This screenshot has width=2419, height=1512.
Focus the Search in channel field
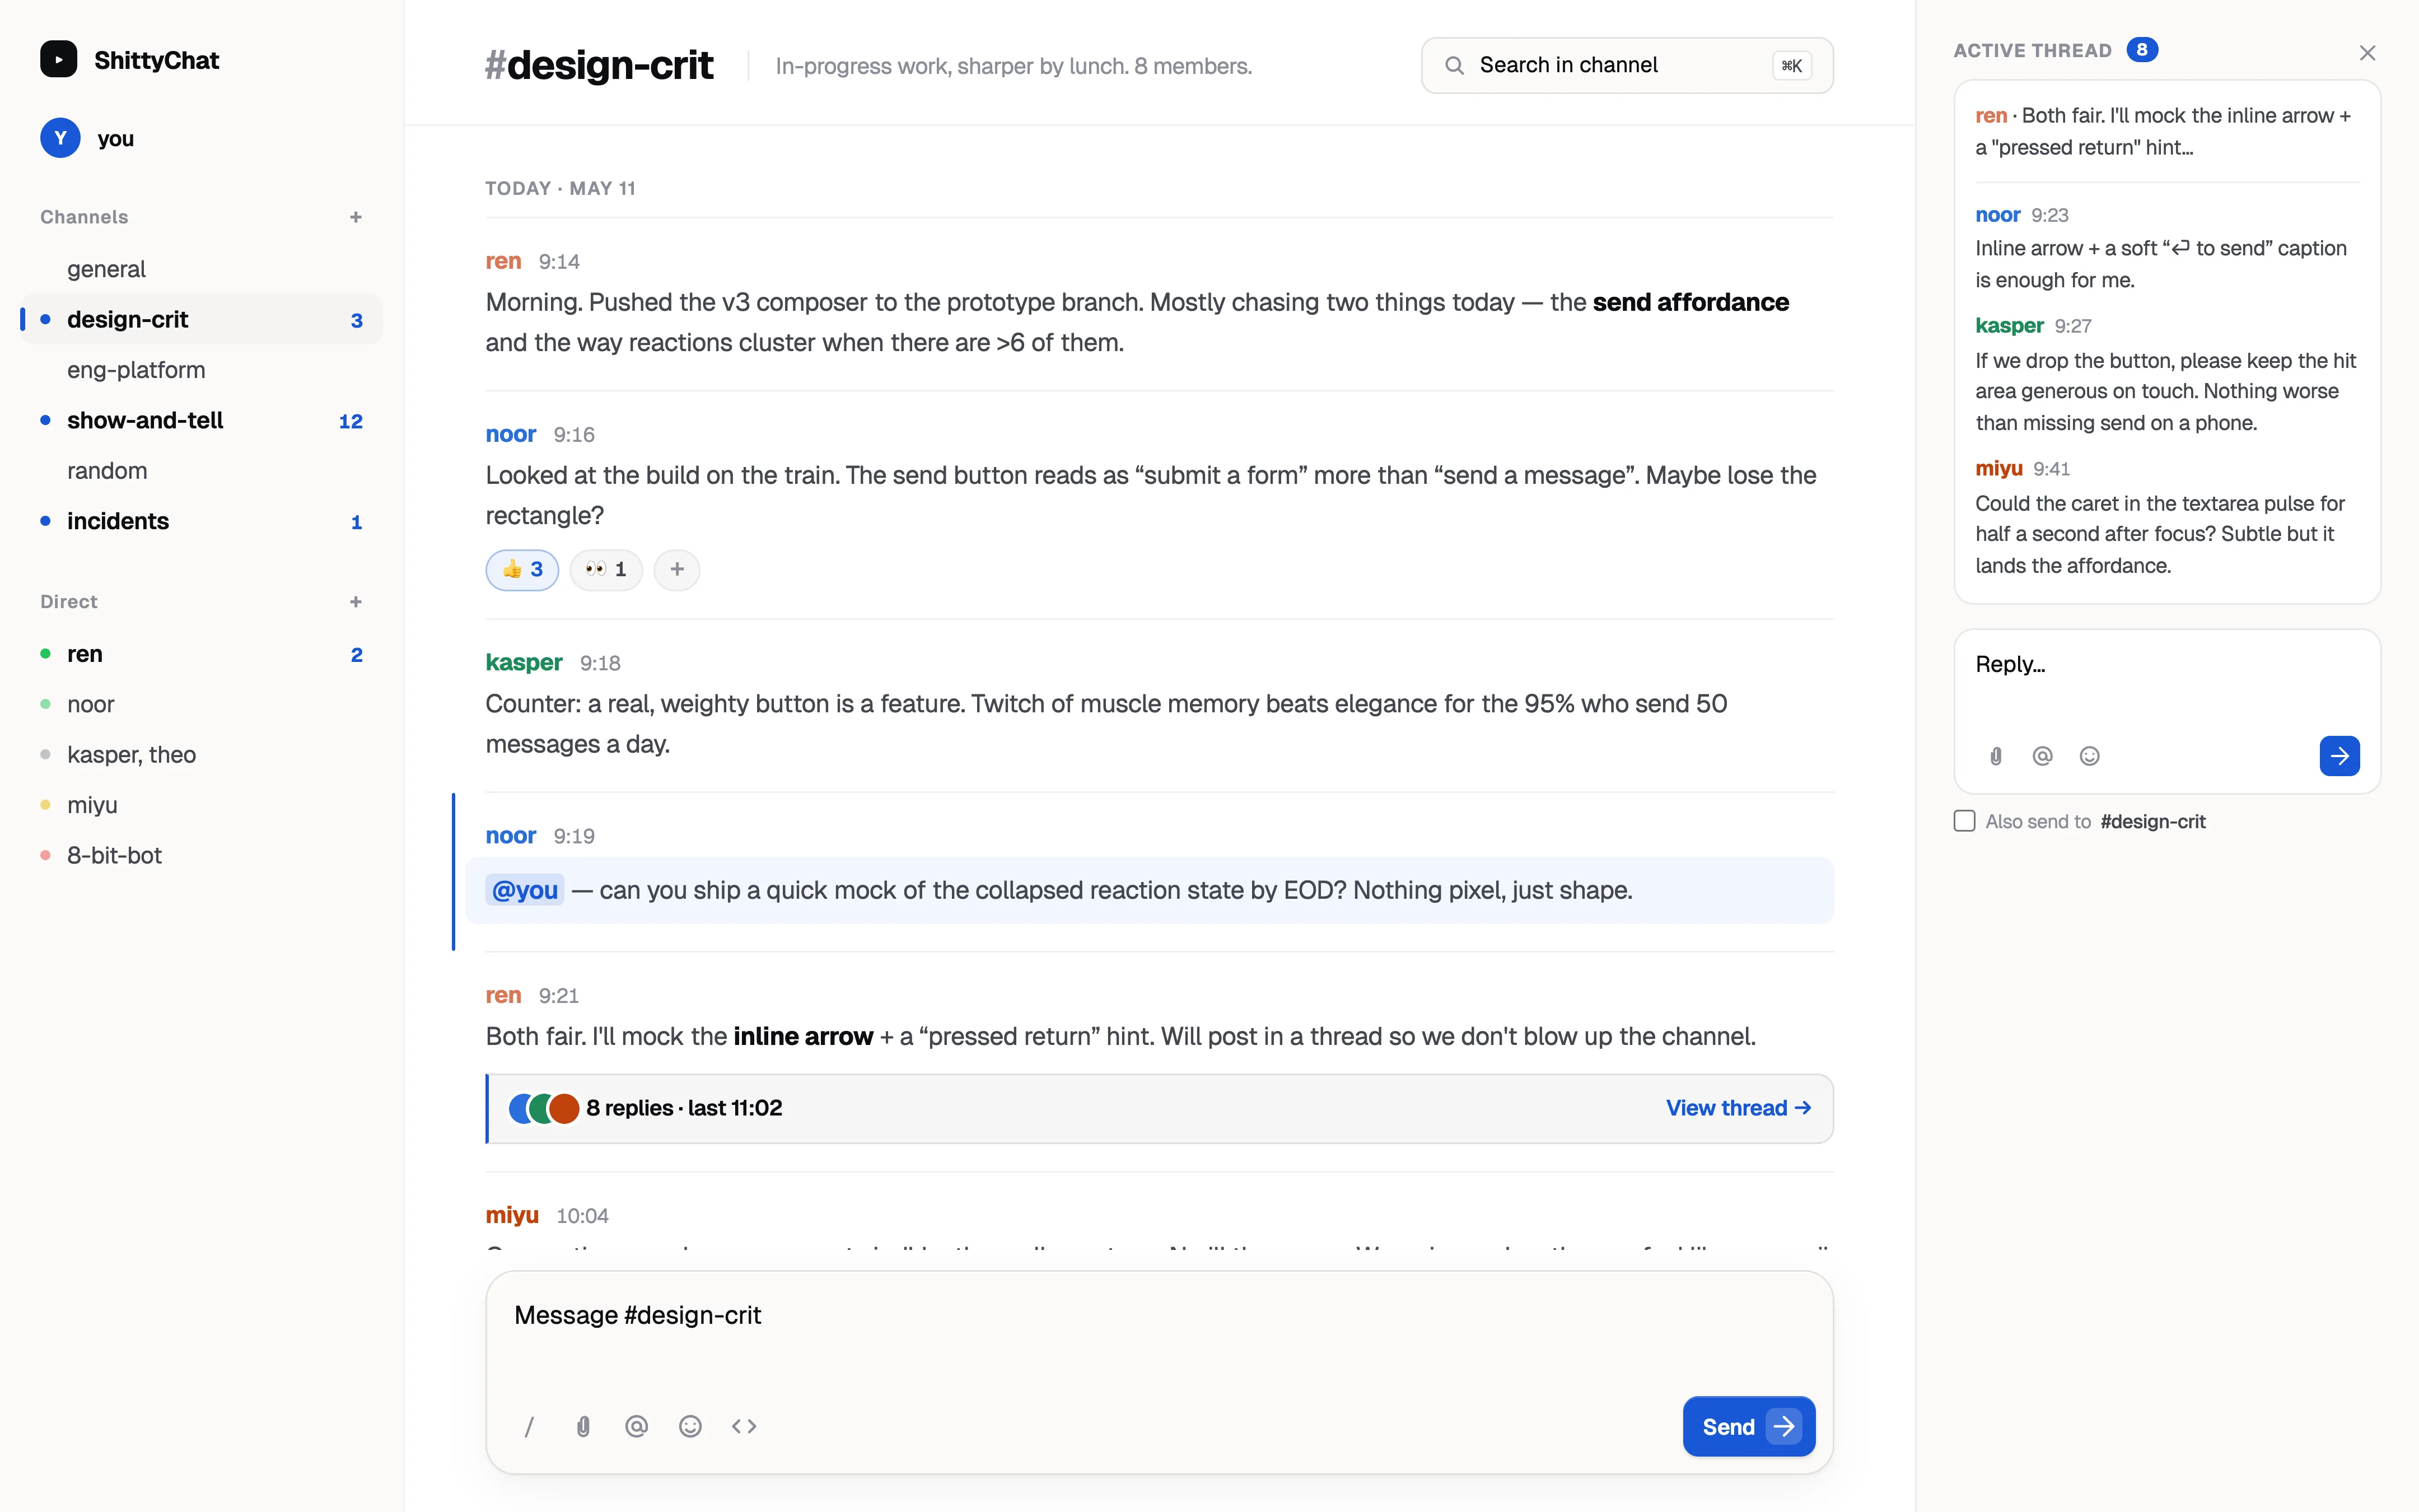(x=1627, y=66)
